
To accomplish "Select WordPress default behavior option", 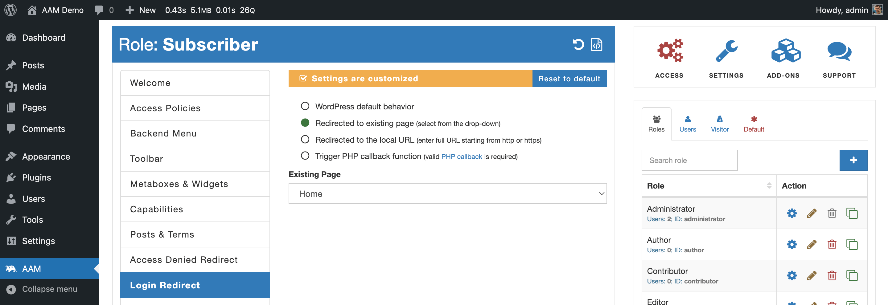I will click(x=305, y=106).
